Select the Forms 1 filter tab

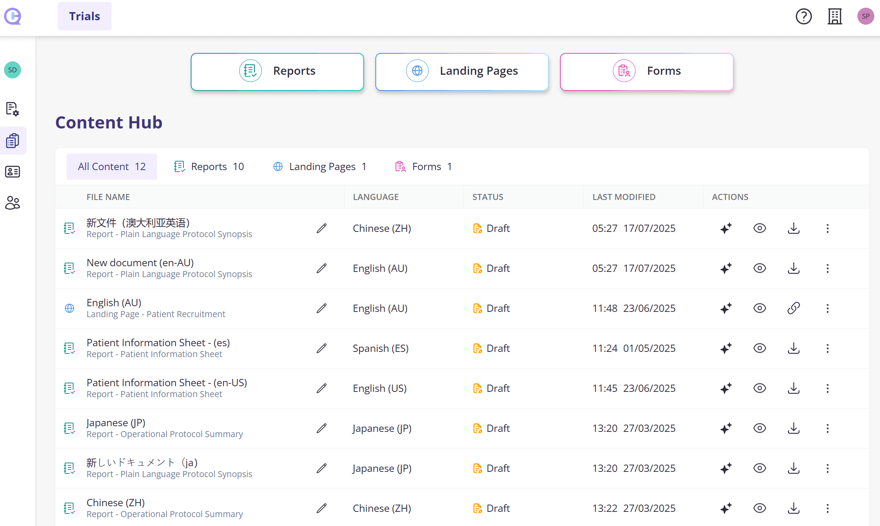[x=423, y=166]
